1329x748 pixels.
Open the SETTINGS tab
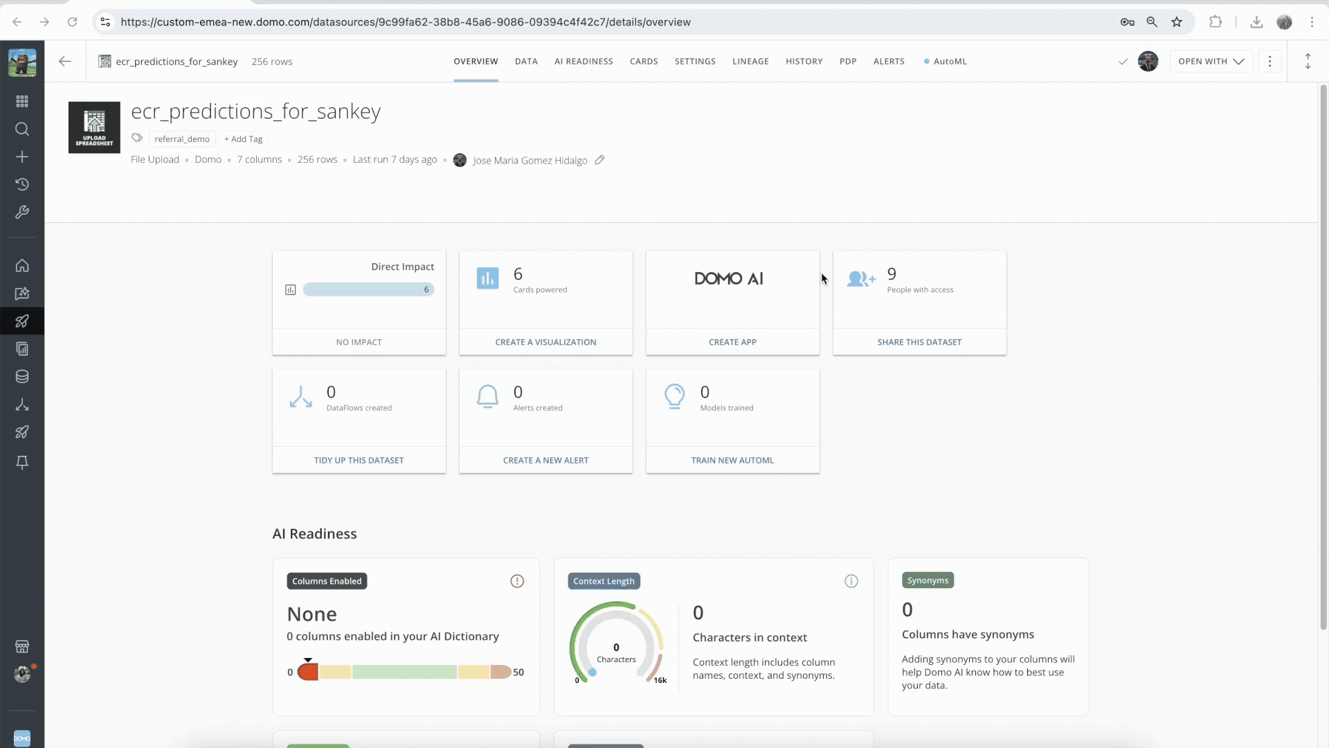[695, 62]
